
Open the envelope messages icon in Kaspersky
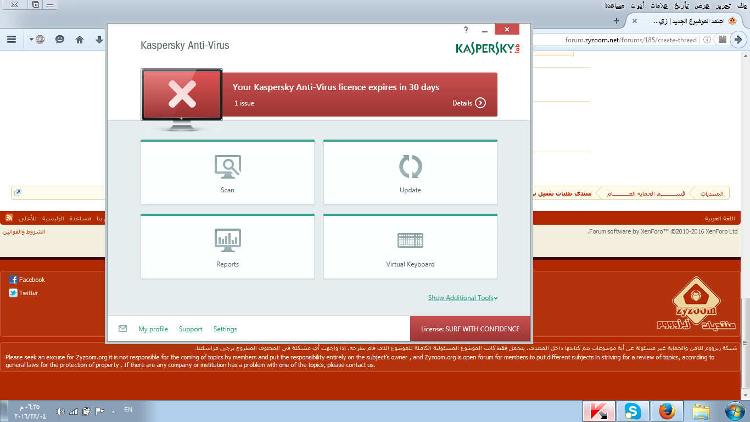click(x=123, y=329)
